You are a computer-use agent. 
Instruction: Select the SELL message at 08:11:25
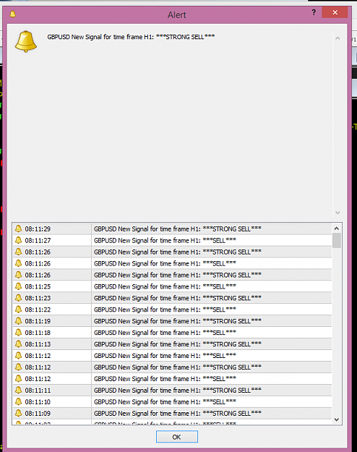click(212, 286)
